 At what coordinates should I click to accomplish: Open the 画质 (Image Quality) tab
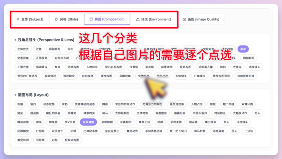tap(201, 19)
